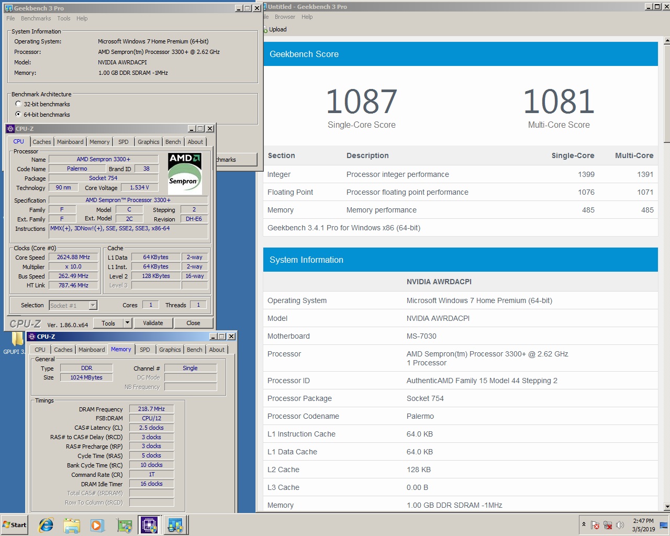Open Windows Explorer from the taskbar
This screenshot has height=536, width=670.
72,525
